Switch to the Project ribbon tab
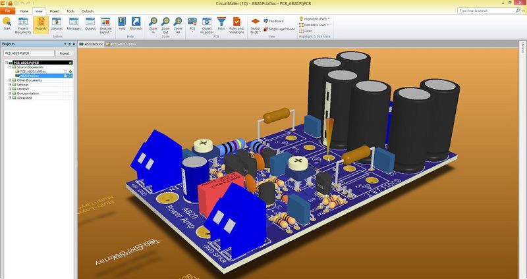 [x=55, y=11]
